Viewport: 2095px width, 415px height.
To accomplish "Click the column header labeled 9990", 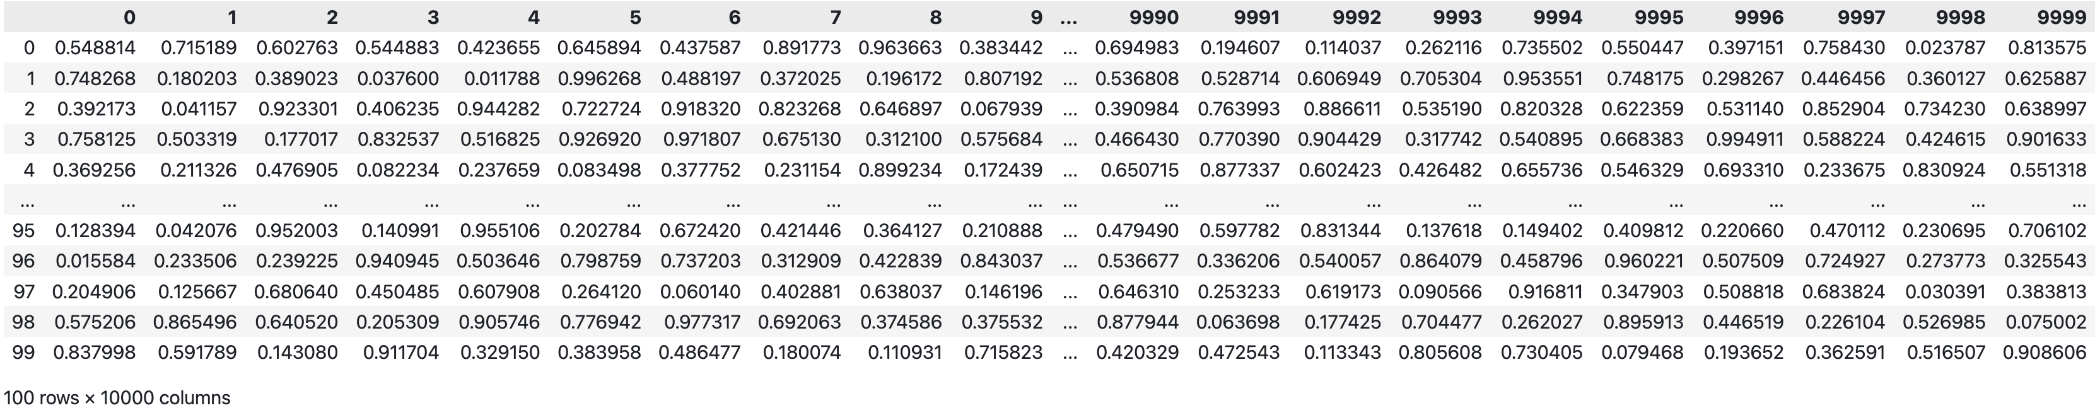I will (1155, 17).
